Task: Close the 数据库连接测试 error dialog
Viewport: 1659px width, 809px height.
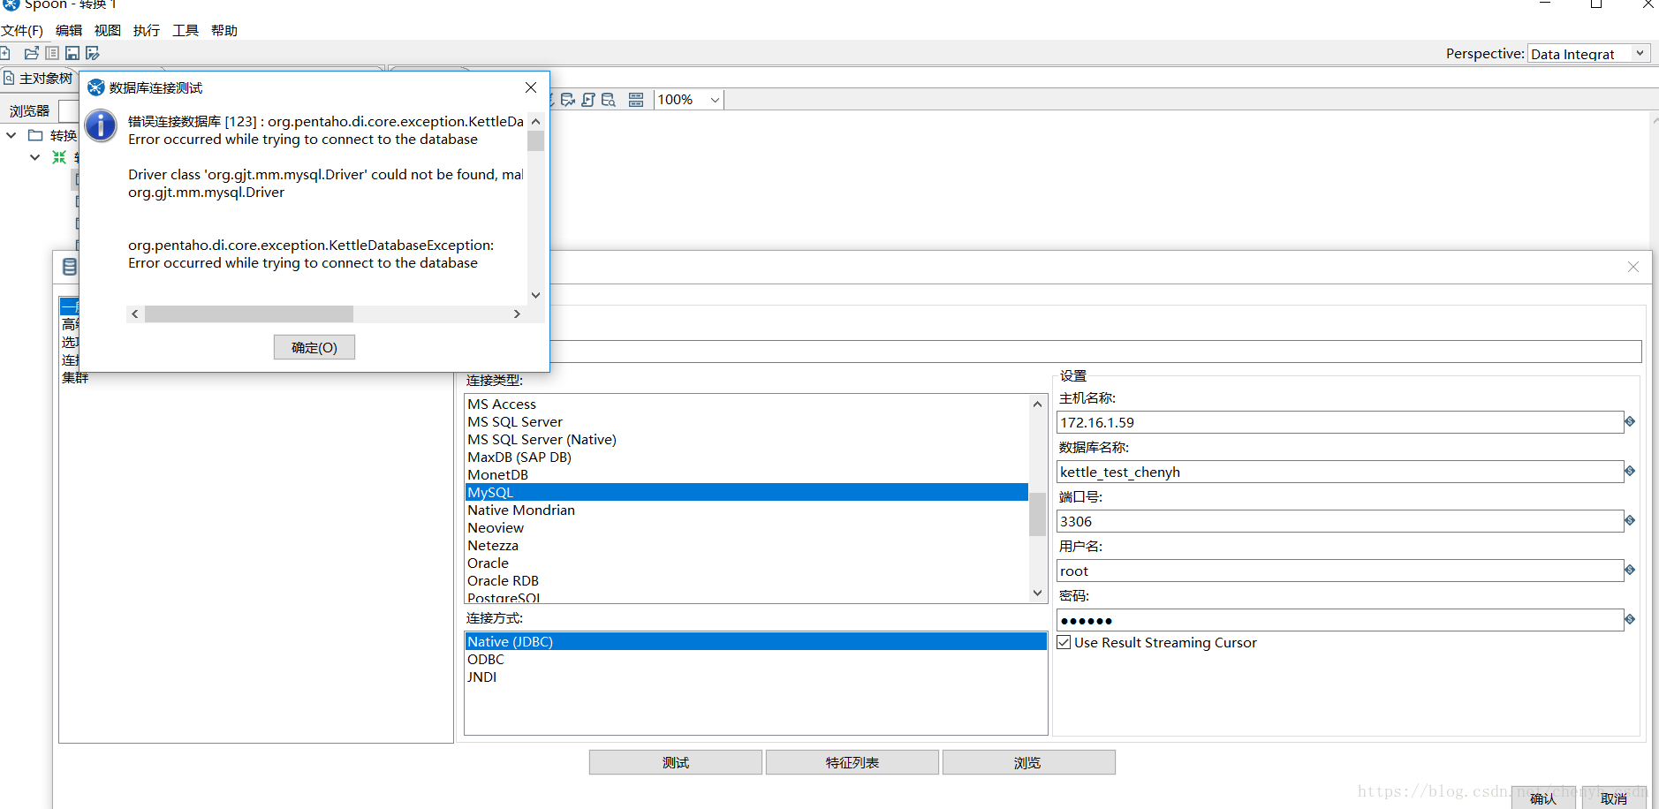Action: coord(531,87)
